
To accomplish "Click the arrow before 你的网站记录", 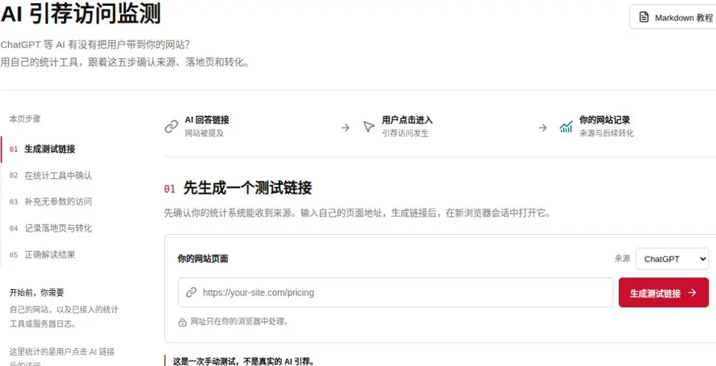I will pos(542,127).
